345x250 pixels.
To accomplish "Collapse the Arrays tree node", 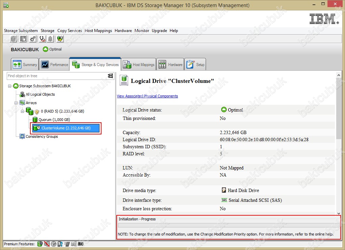I will [x=16, y=103].
